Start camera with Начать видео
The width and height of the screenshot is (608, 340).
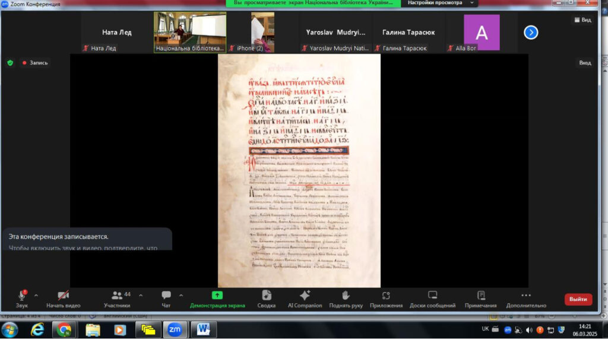(63, 299)
